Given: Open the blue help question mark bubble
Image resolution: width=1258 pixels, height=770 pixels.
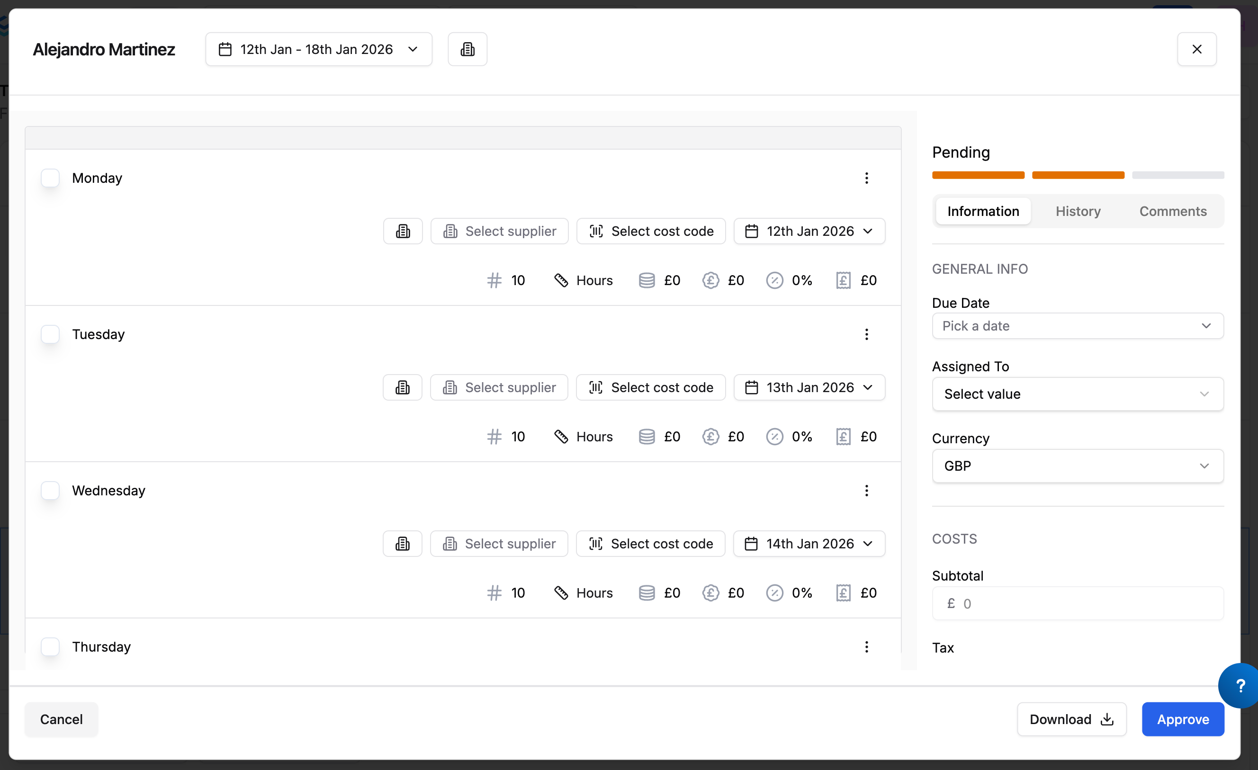Looking at the screenshot, I should coord(1239,686).
